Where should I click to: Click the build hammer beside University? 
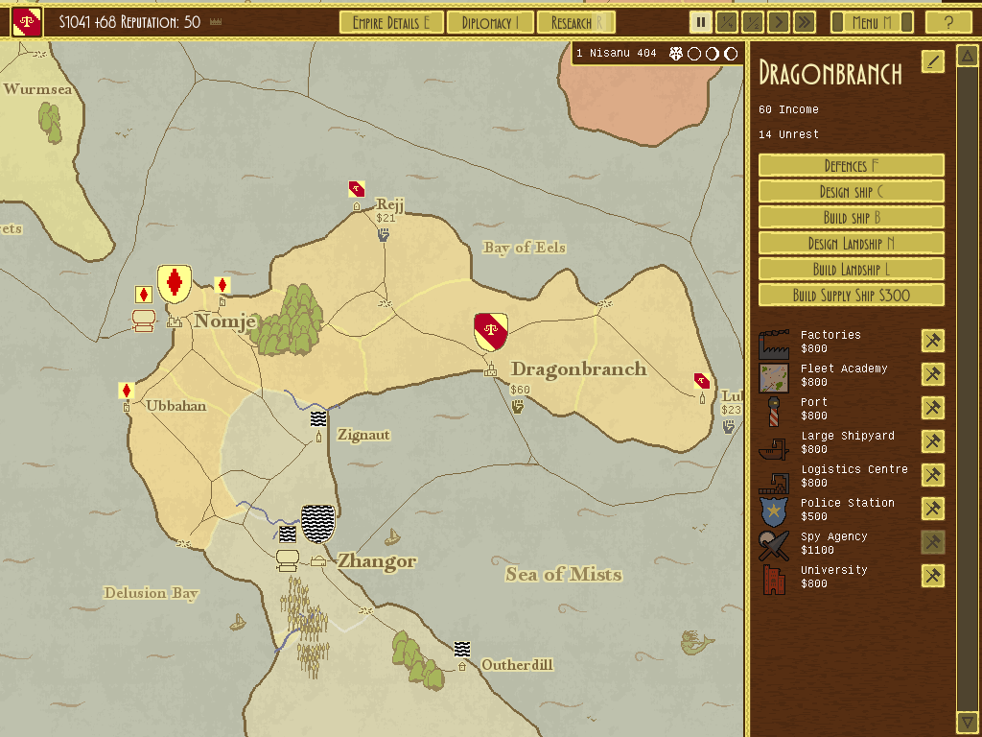pyautogui.click(x=932, y=576)
